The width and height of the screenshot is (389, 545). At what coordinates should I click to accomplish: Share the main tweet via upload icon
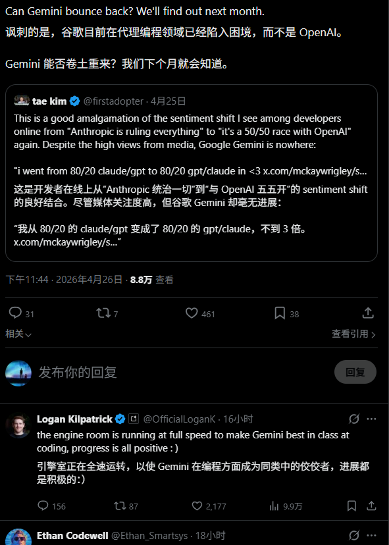coord(368,313)
